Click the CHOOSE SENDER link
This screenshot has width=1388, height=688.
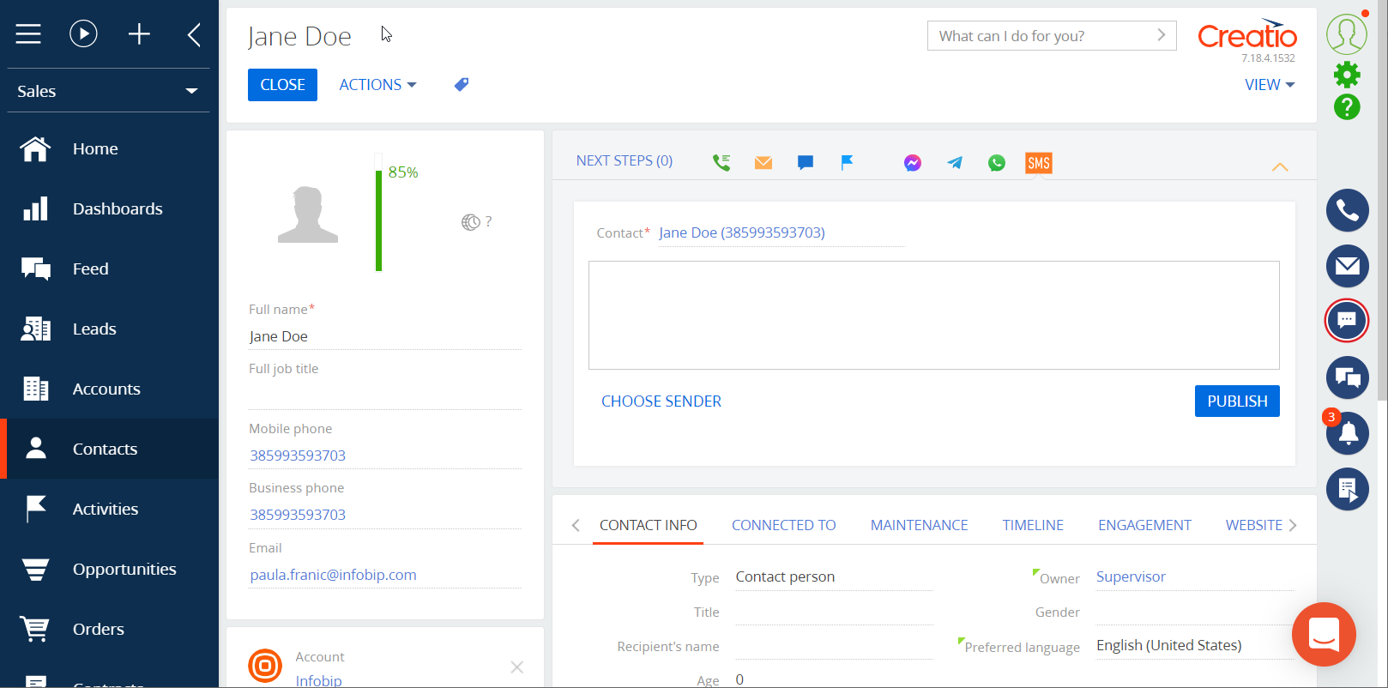pyautogui.click(x=661, y=401)
